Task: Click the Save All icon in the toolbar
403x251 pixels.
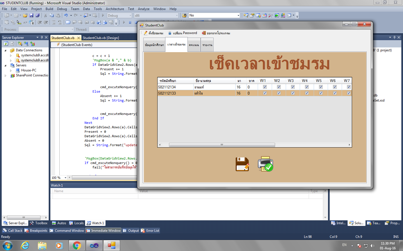Action: pos(38,15)
